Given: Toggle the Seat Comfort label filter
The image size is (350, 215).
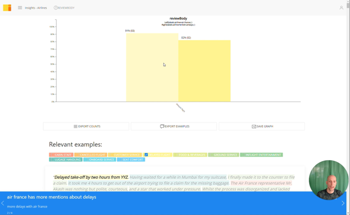Looking at the screenshot, I should 131,160.
